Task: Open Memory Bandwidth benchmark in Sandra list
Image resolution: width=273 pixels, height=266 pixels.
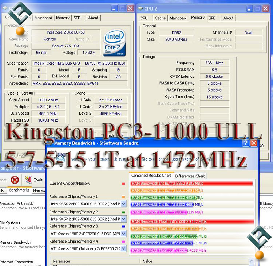Action: coord(16,242)
